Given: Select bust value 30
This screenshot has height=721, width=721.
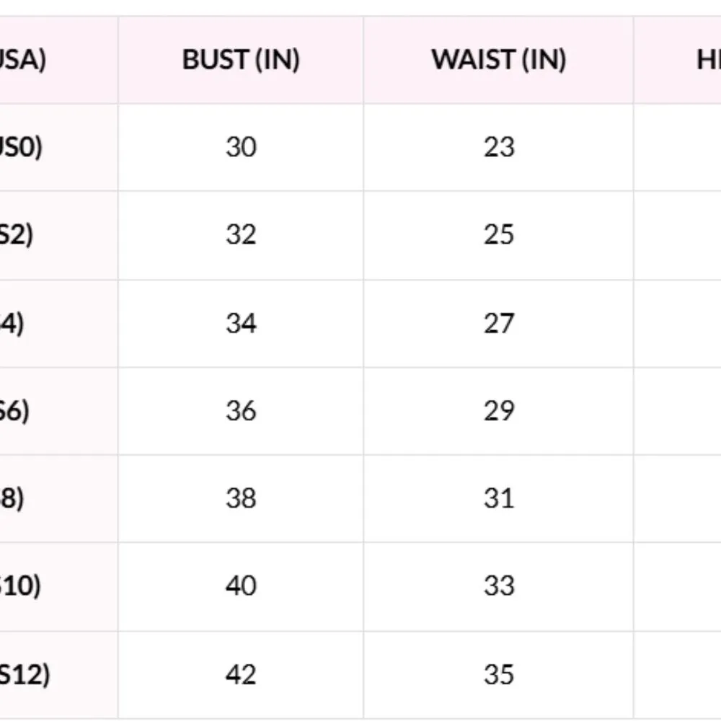Looking at the screenshot, I should click(241, 148).
